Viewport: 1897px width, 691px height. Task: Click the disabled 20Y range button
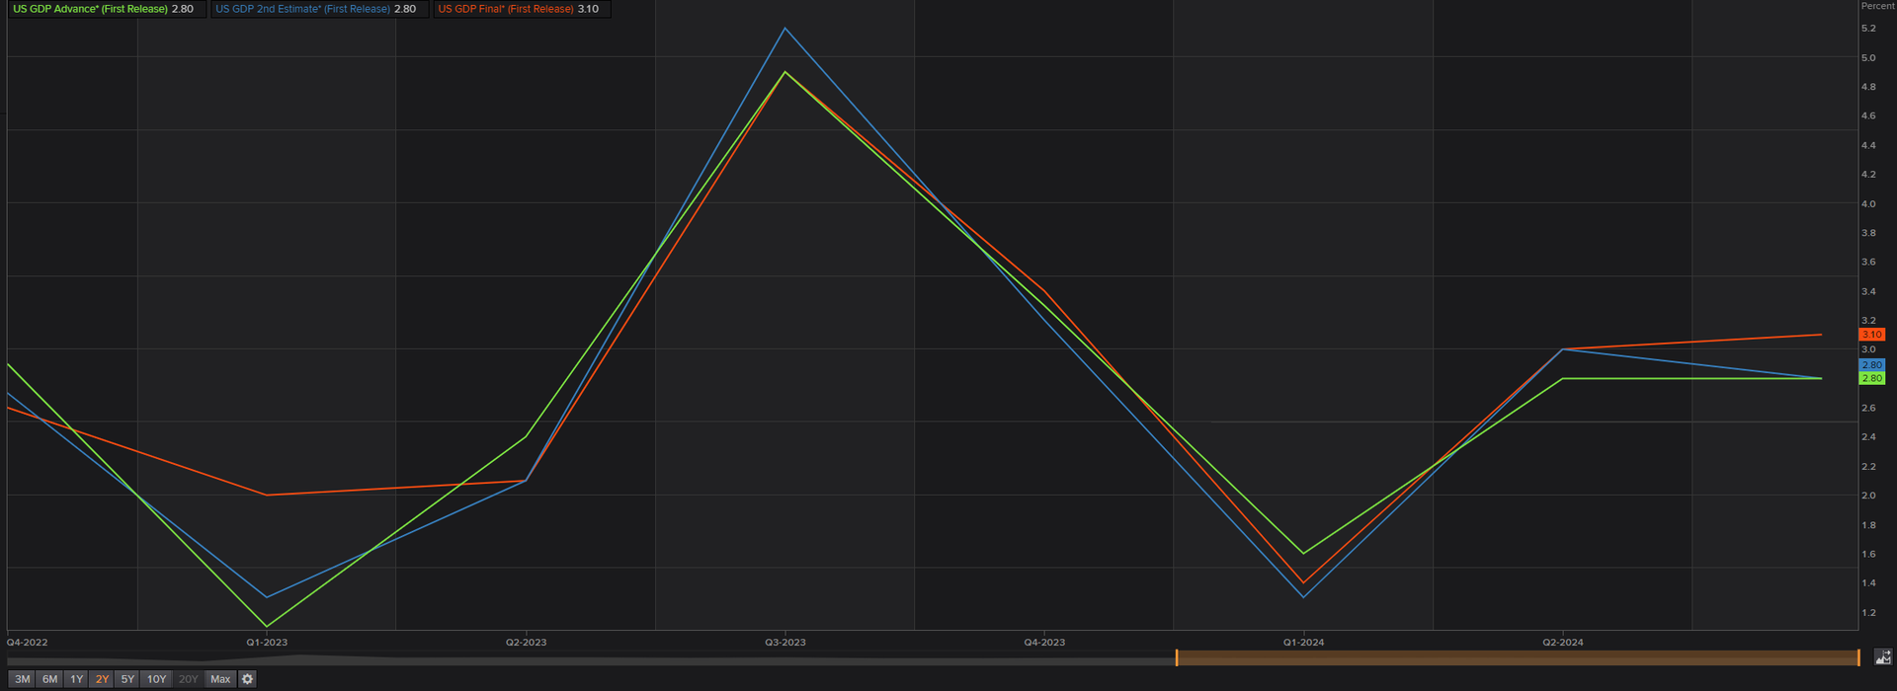(188, 679)
